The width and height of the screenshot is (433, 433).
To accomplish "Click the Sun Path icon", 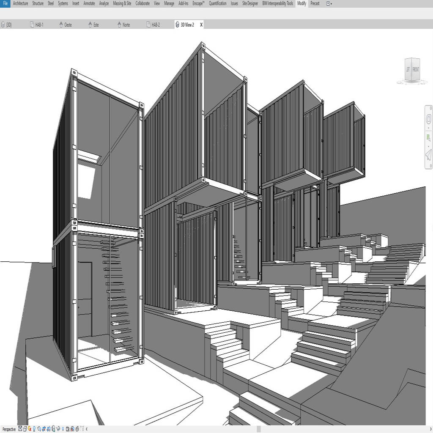I will [29, 428].
